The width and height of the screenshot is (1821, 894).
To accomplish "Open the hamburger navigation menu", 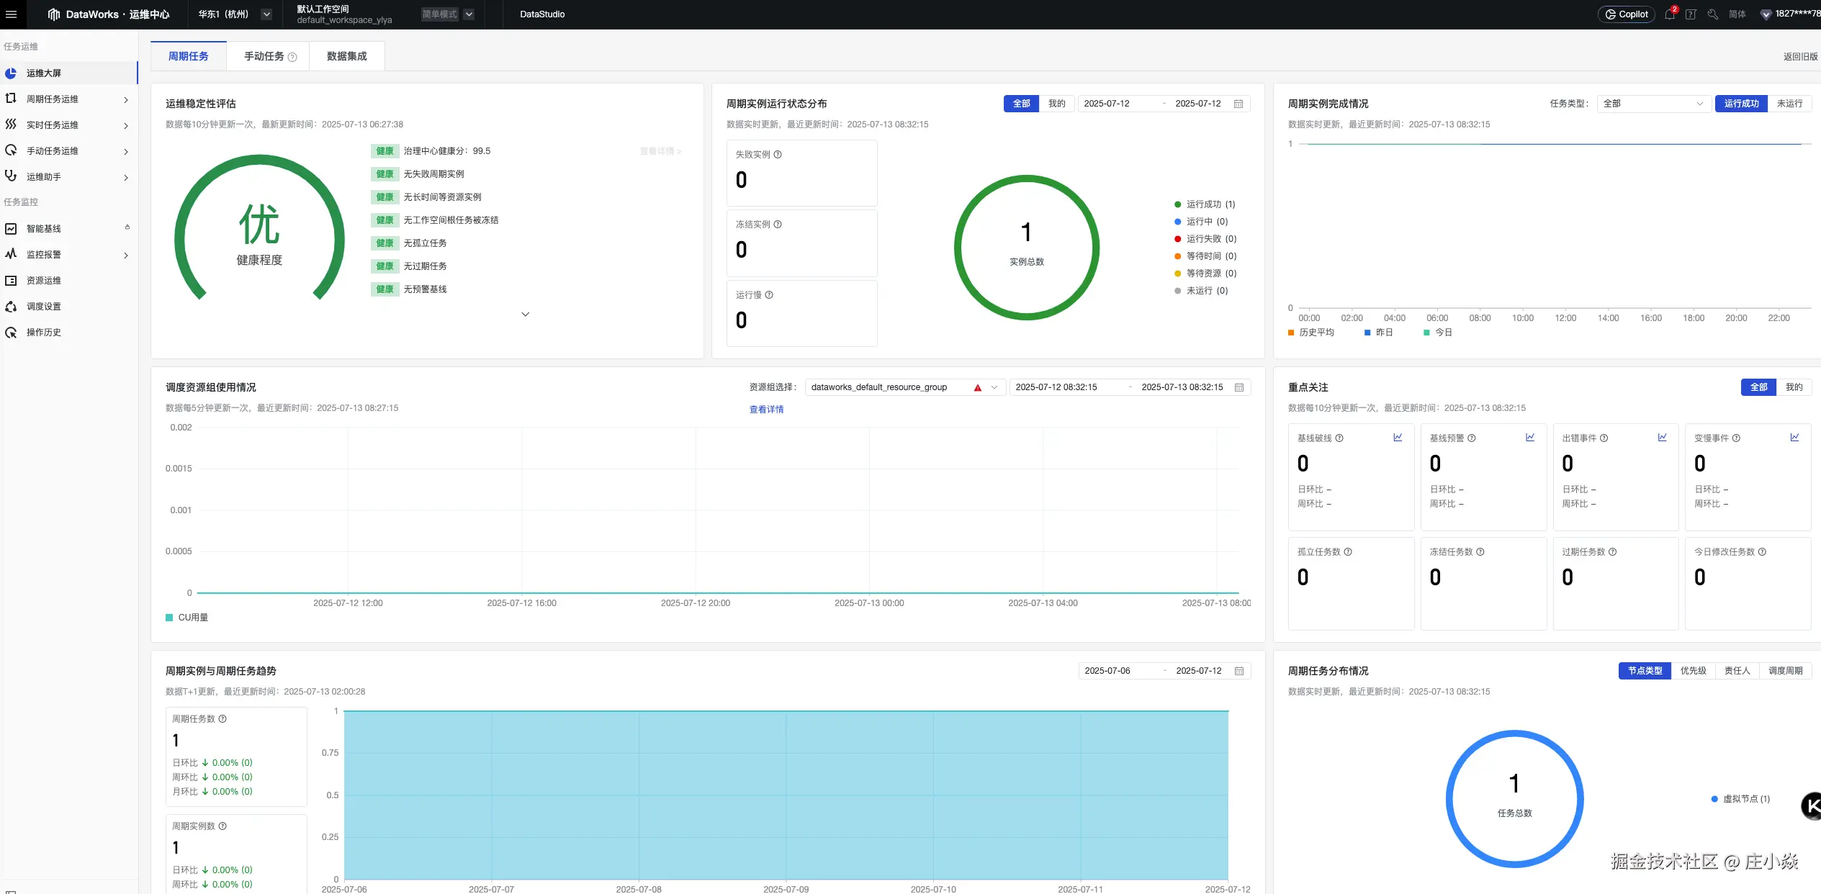I will (11, 14).
